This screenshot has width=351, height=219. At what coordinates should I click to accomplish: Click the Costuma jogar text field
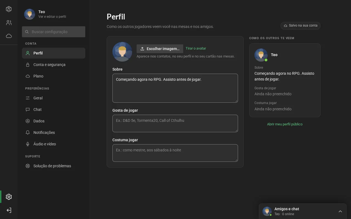(175, 153)
